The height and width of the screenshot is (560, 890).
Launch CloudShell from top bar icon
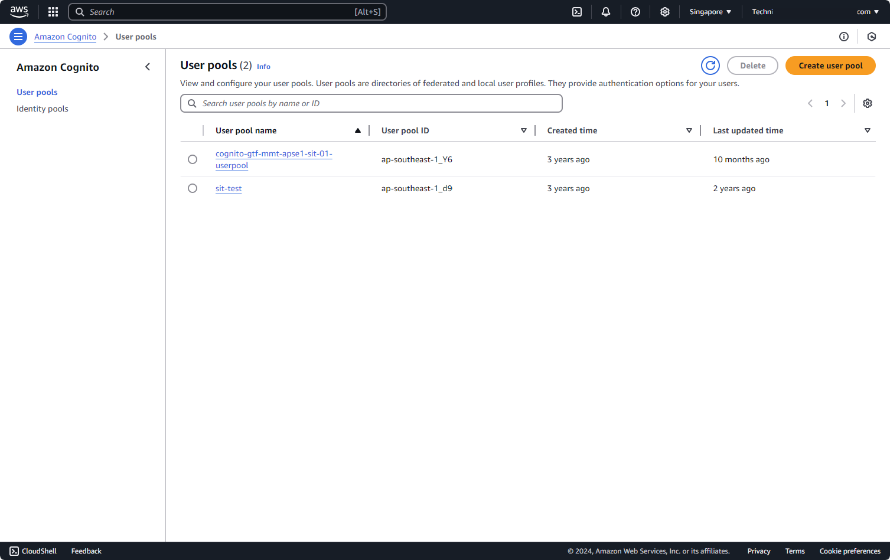coord(577,12)
